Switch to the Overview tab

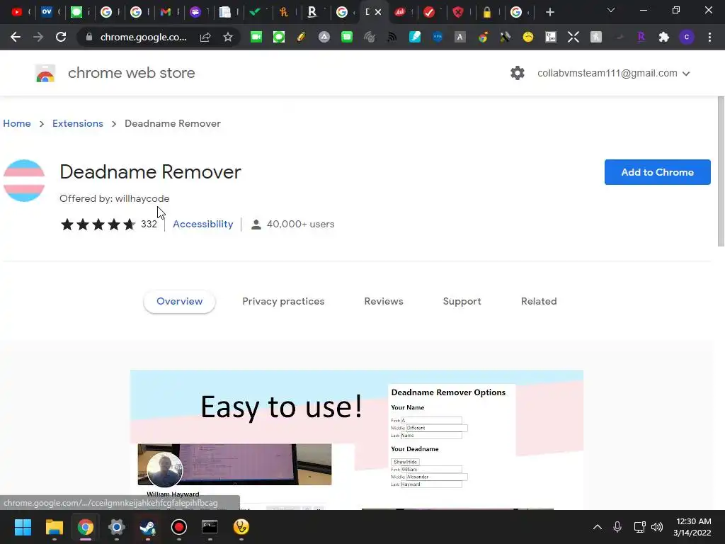pos(179,301)
